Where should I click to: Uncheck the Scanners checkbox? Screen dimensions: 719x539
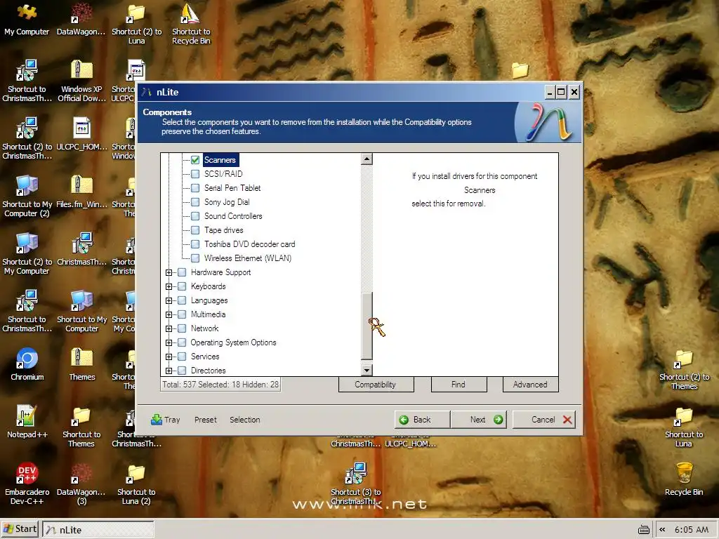coord(195,160)
